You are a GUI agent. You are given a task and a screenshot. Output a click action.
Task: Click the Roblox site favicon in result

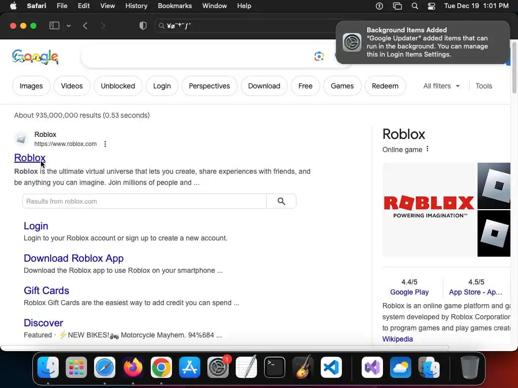point(21,138)
